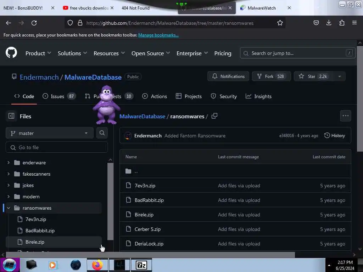The image size is (363, 272).
Task: Click the padlock site security icon
Action: 80,23
